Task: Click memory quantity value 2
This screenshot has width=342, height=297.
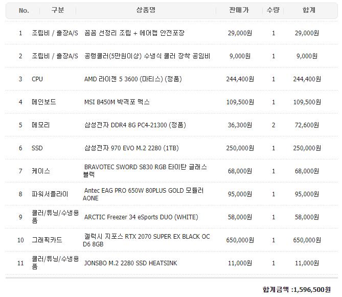Action: [273, 125]
